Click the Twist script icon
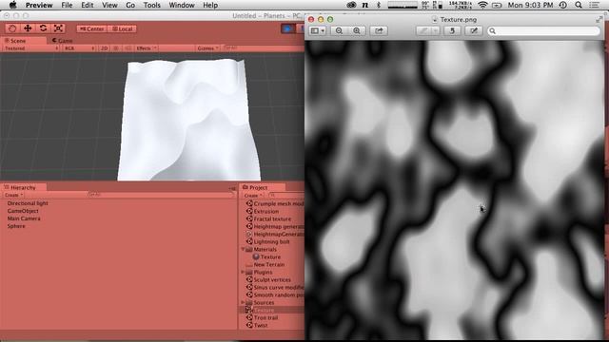The image size is (609, 342). tap(249, 325)
